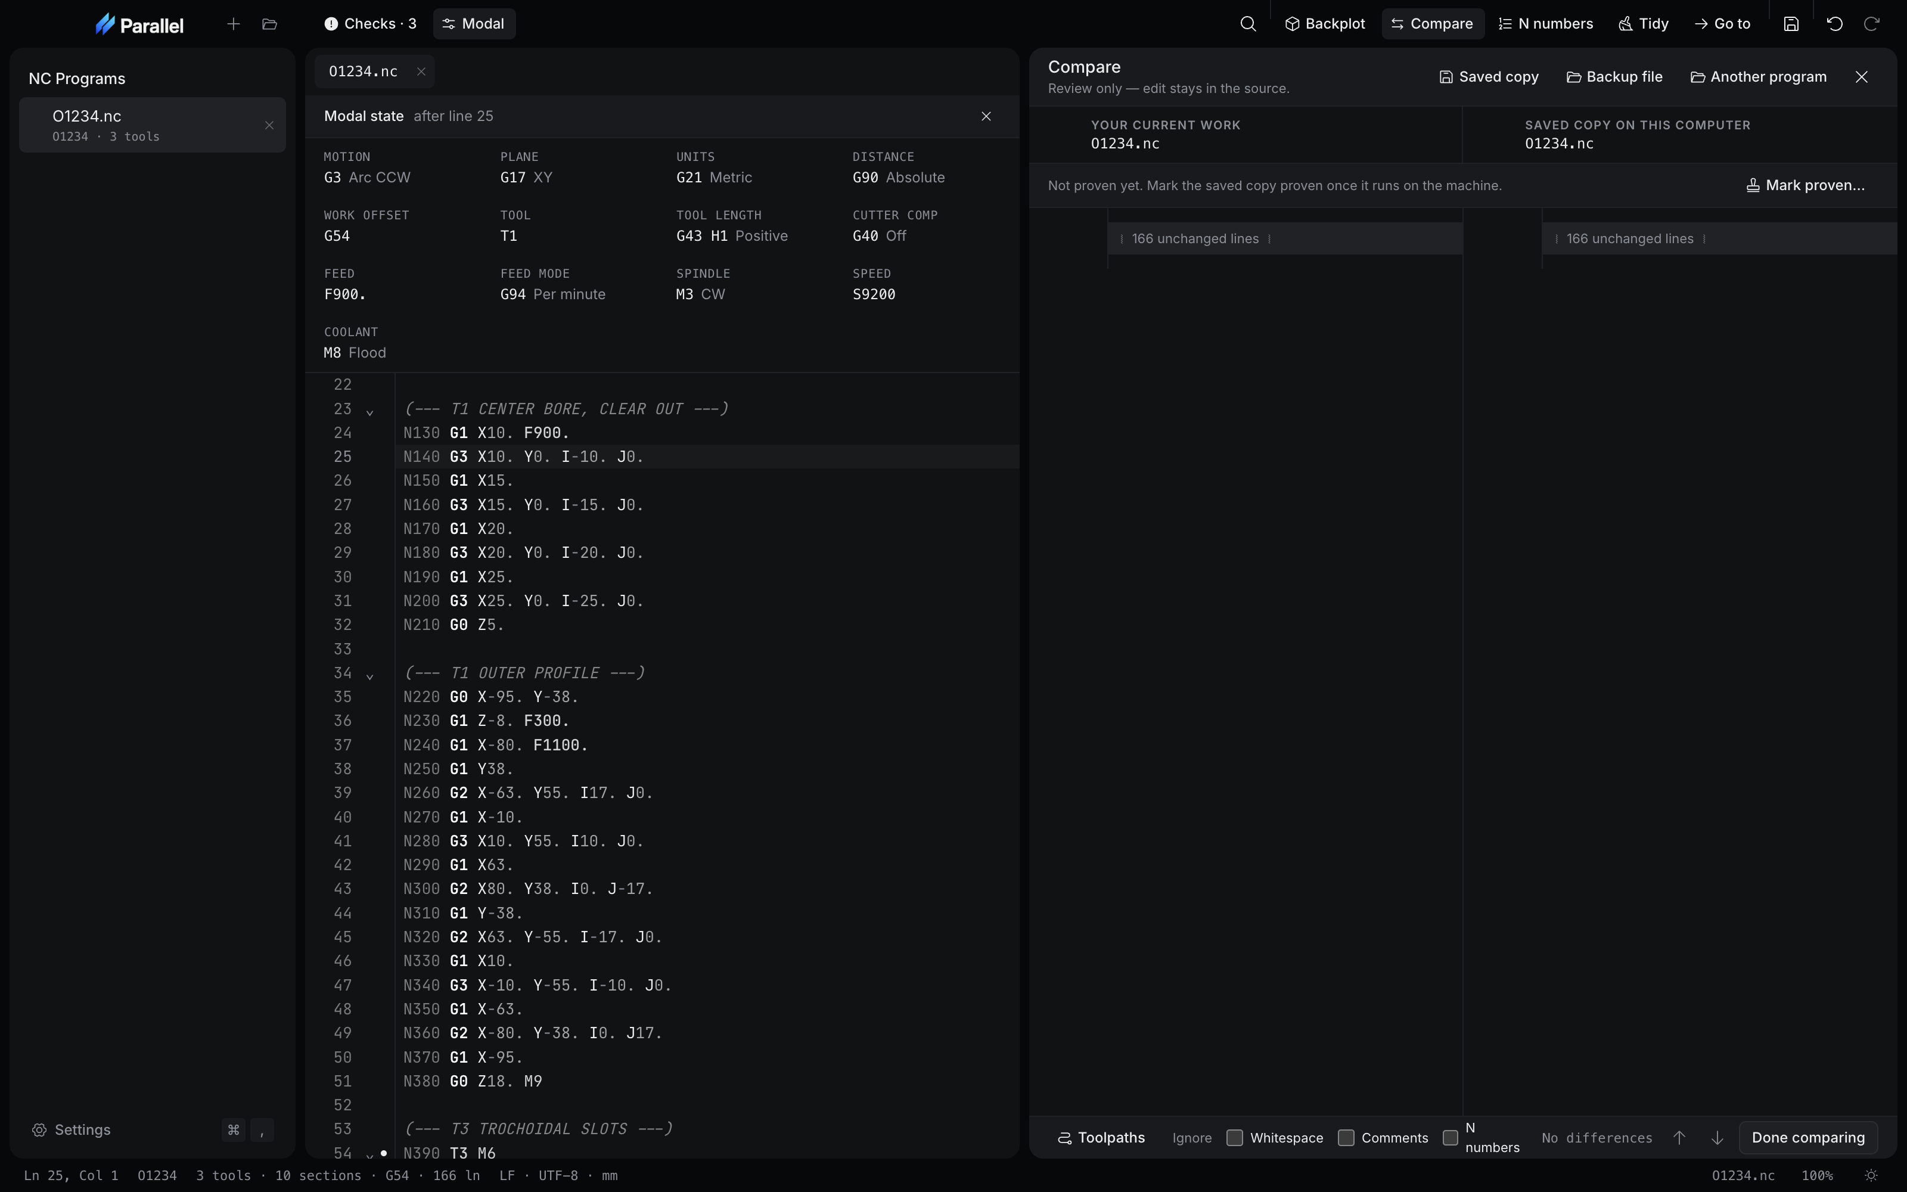
Task: Collapse fold at line 54
Action: (369, 1155)
